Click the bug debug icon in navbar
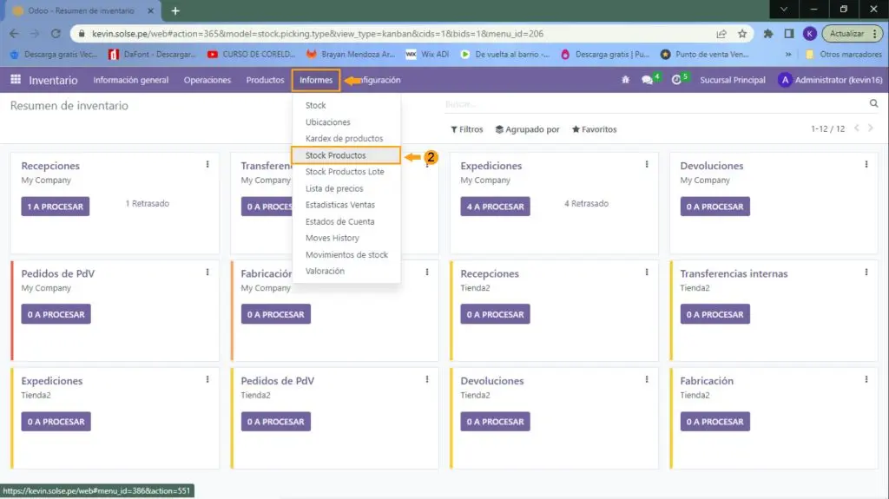Viewport: 889px width, 499px height. [x=626, y=80]
